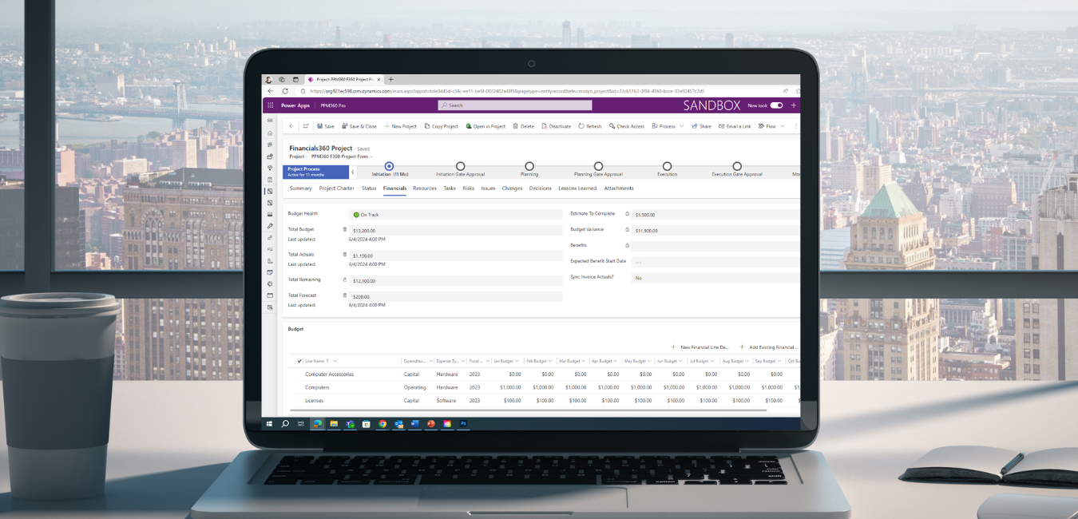Expand the Process dropdown arrow
This screenshot has height=519, width=1078.
tap(681, 126)
